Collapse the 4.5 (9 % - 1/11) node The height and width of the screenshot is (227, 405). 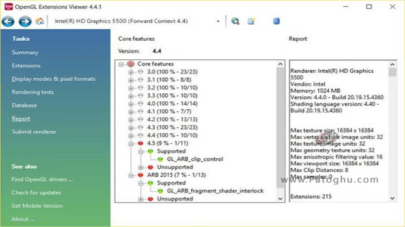point(131,144)
